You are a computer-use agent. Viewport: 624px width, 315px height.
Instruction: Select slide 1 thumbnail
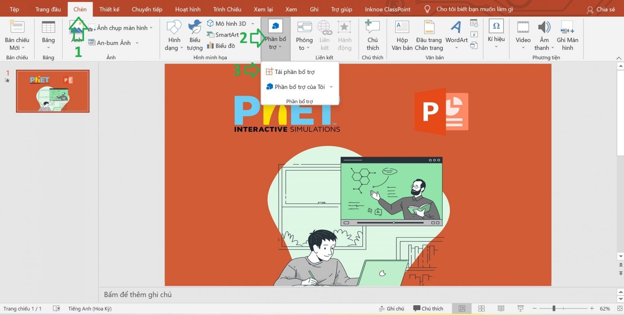(52, 91)
